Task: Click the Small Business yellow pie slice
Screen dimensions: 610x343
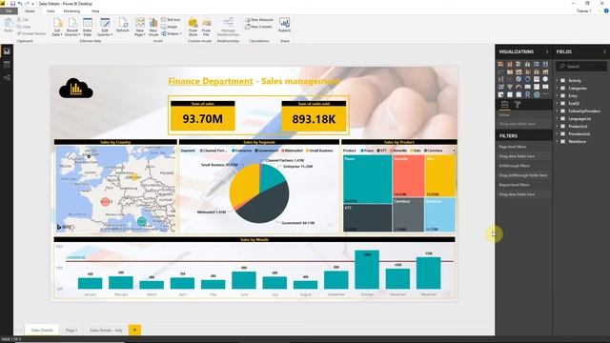Action: click(x=244, y=185)
